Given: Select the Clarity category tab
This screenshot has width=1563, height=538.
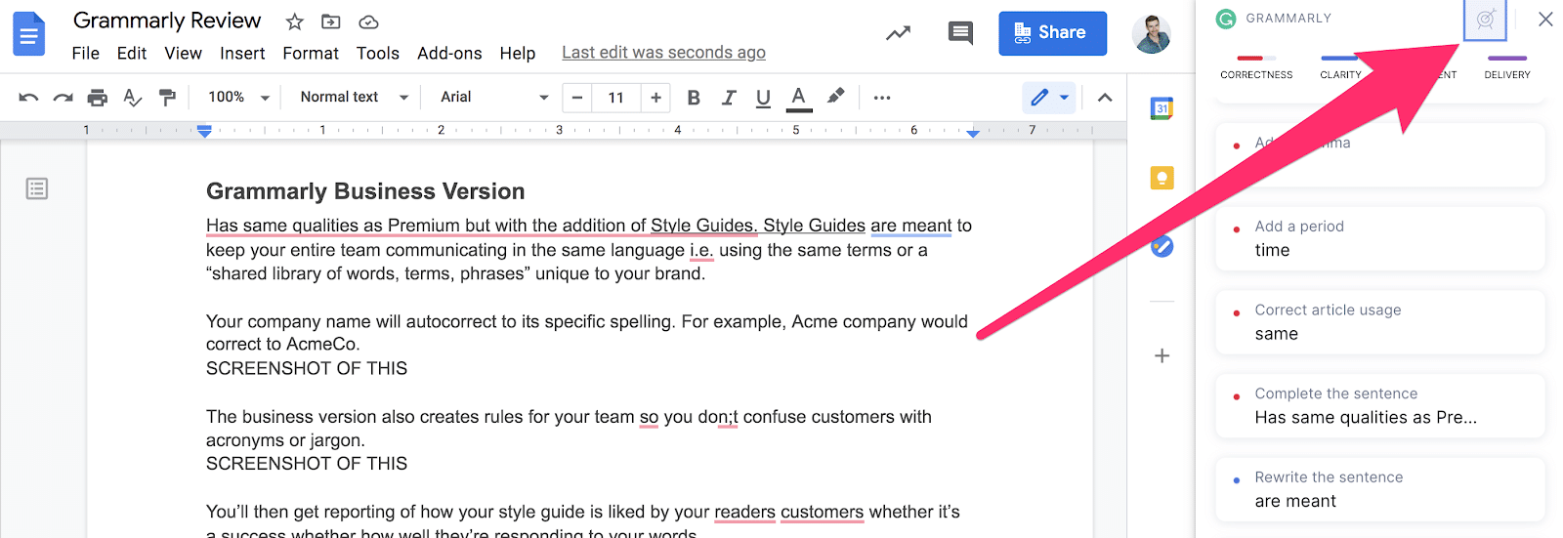Looking at the screenshot, I should (1340, 67).
